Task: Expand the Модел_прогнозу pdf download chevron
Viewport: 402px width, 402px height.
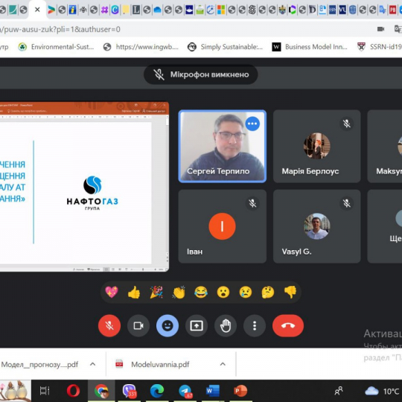Action: point(93,364)
